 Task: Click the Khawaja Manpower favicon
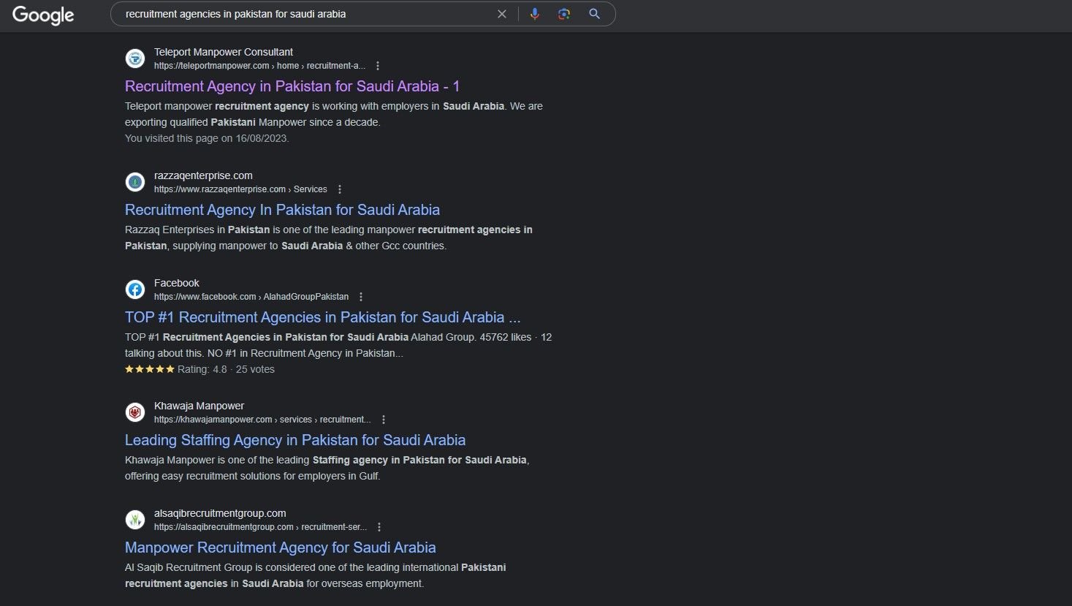tap(135, 412)
